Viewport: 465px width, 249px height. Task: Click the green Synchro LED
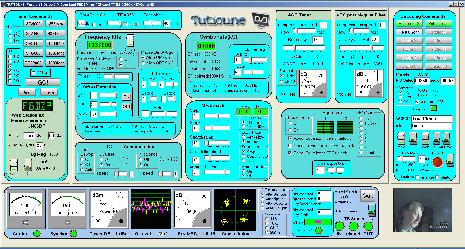74,234
